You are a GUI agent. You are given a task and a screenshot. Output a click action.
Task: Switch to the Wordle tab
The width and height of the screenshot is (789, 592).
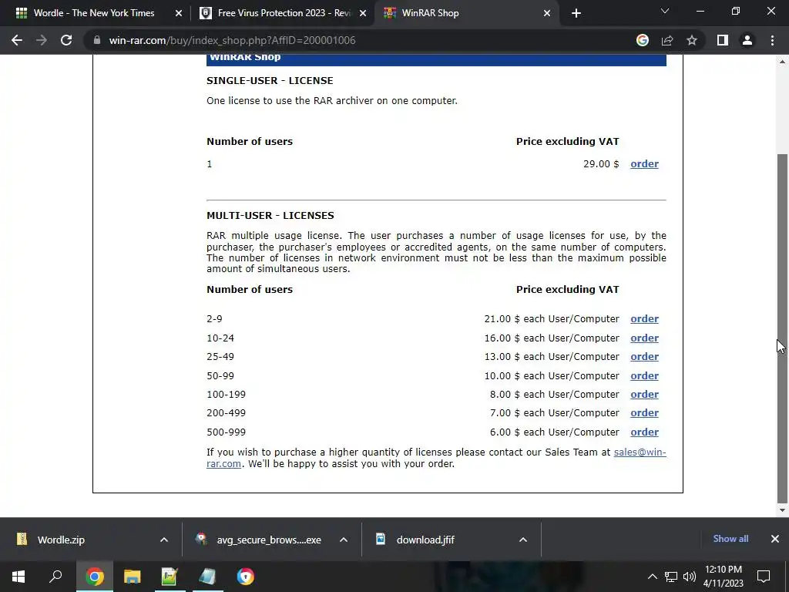point(94,13)
